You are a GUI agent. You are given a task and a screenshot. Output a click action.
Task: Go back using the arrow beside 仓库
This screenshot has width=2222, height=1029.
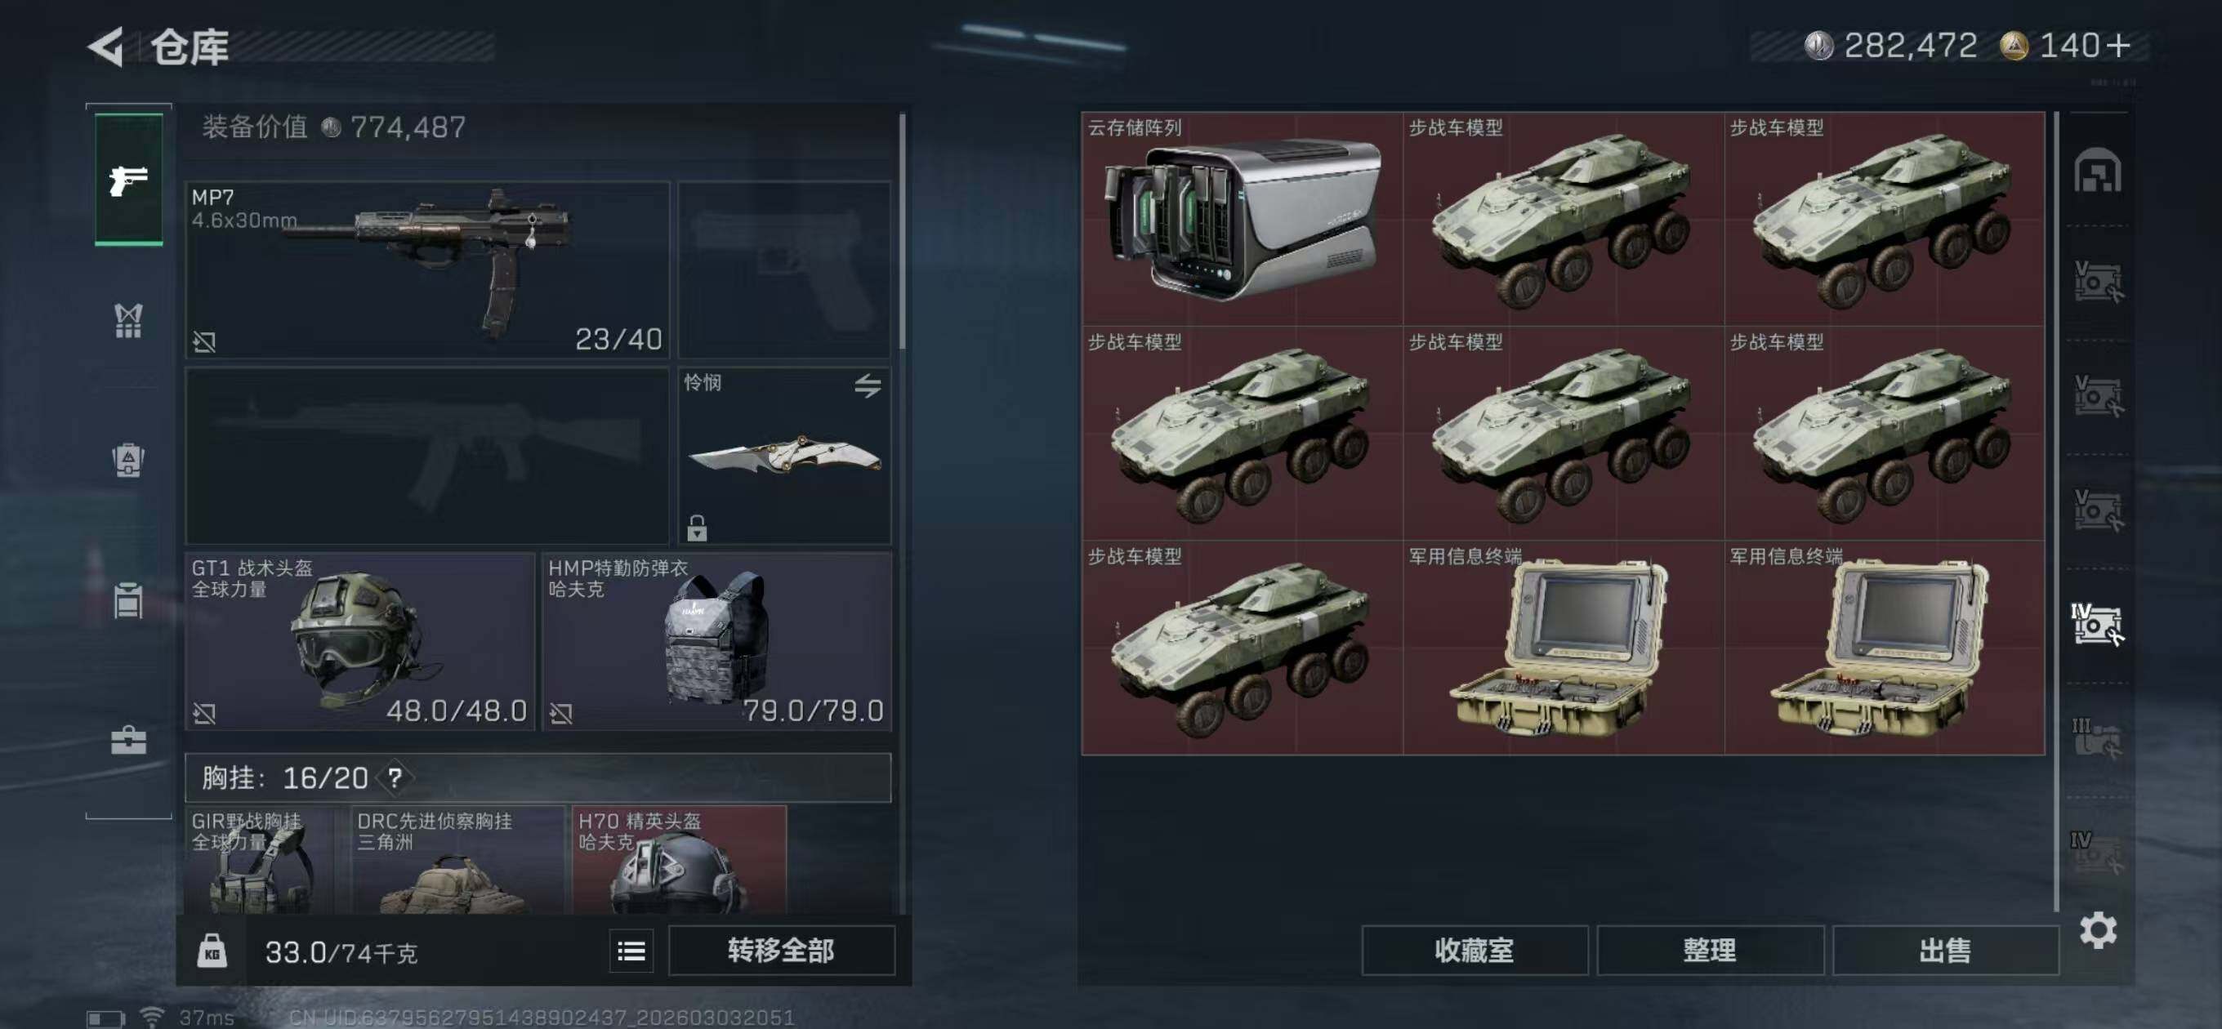pos(105,47)
